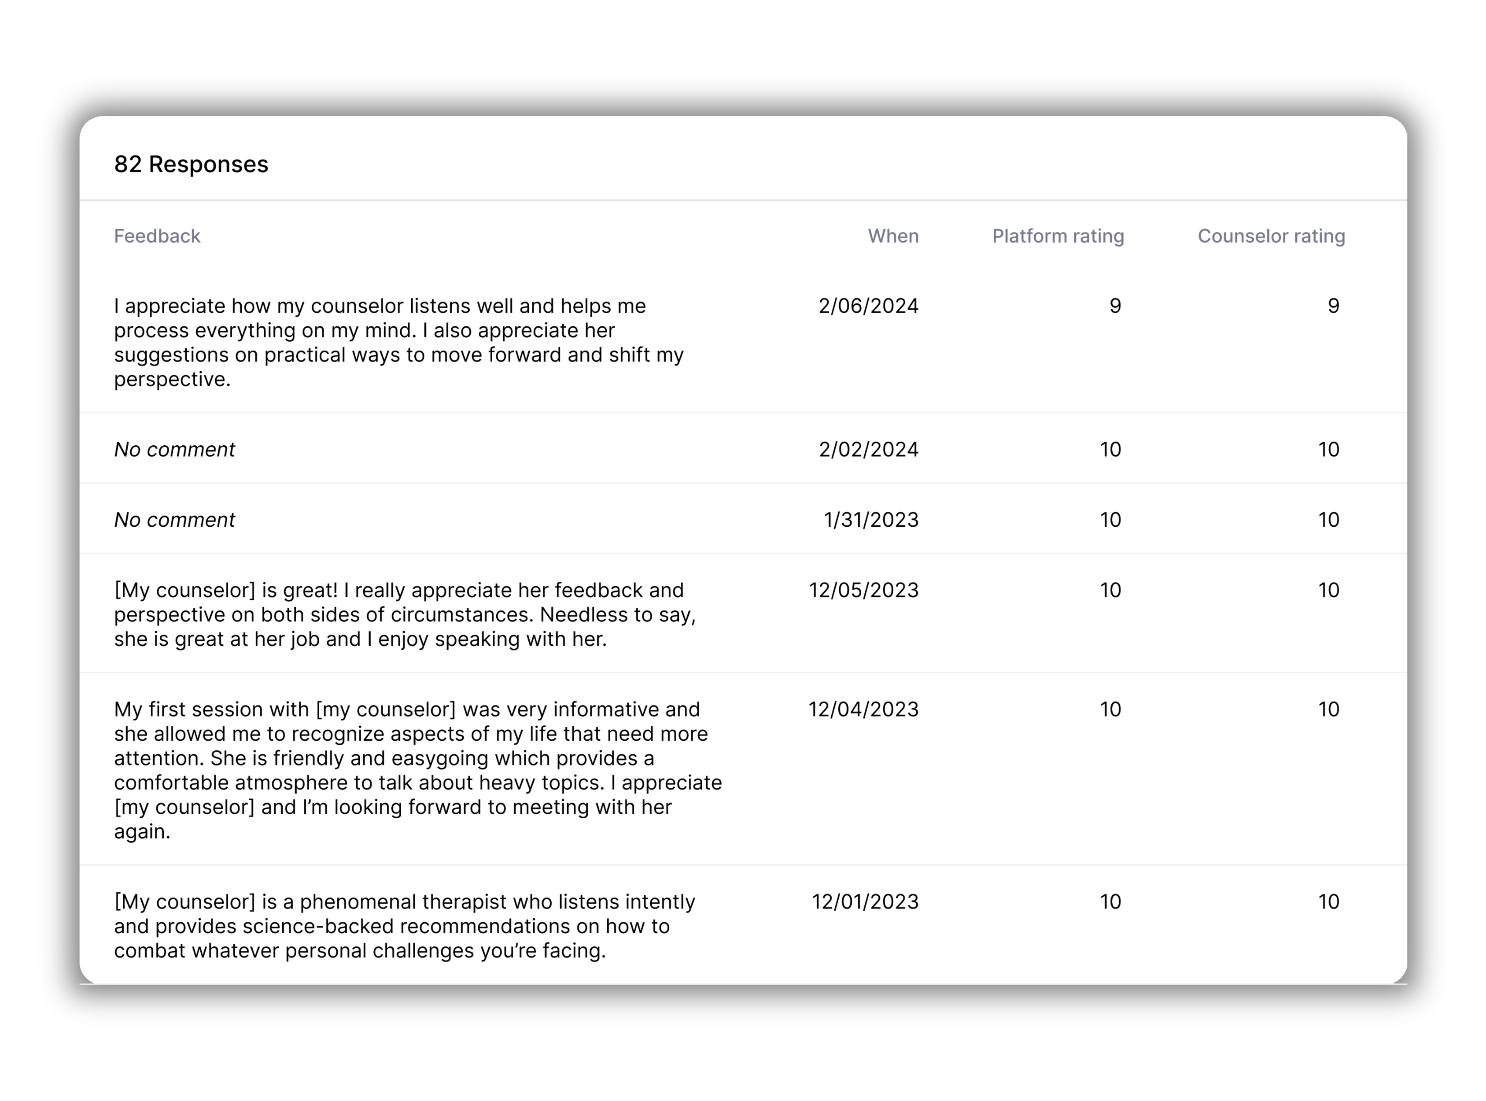Click the date 1/31/2023
1486x1101 pixels.
[871, 520]
